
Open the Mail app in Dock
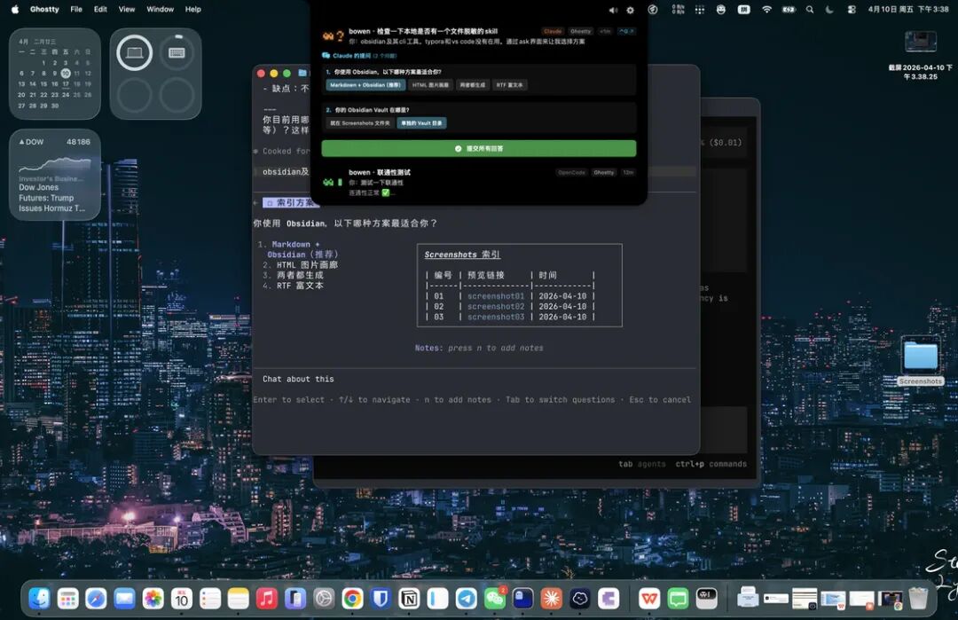click(x=125, y=599)
